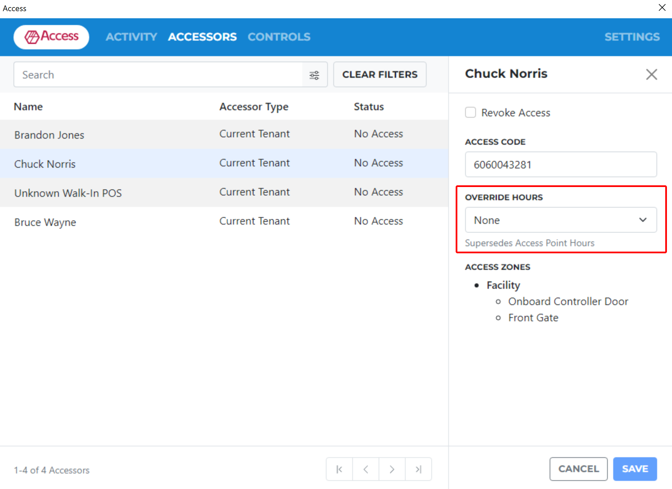Click Bruce Wayne's Current Tenant type

click(x=255, y=221)
